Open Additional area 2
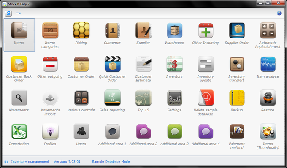Image resolution: width=287 pixels, height=168 pixels. [143, 131]
